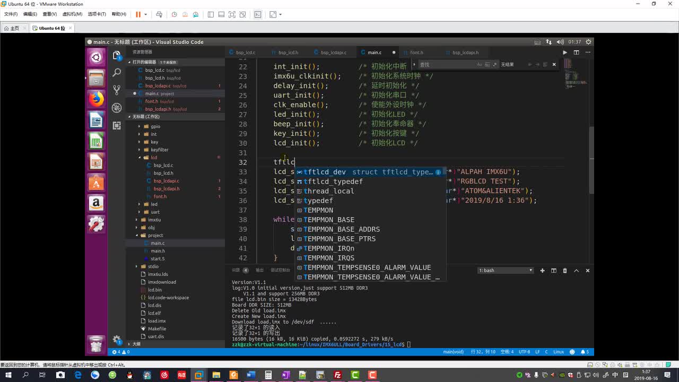
Task: Switch to bsp_lcd.h editor tab
Action: pyautogui.click(x=288, y=53)
